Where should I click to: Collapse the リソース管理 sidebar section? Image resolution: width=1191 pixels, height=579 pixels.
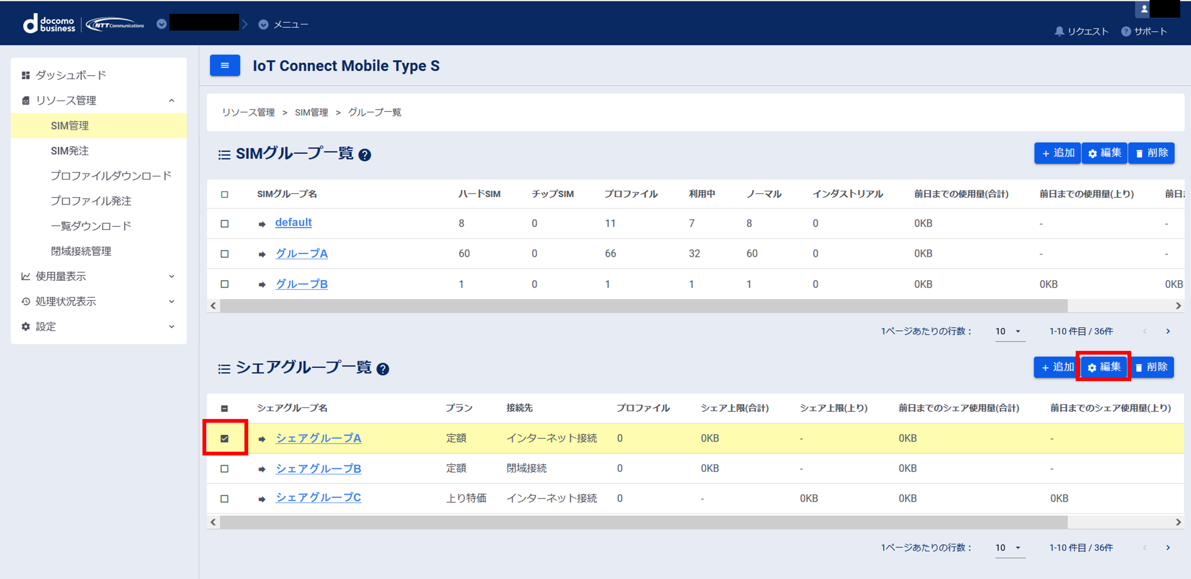pos(172,100)
